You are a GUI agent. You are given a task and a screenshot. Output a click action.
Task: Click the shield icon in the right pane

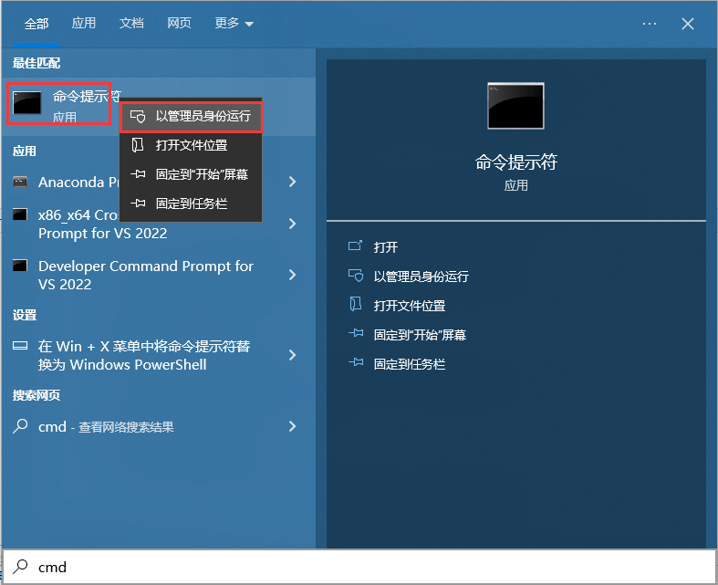(356, 276)
